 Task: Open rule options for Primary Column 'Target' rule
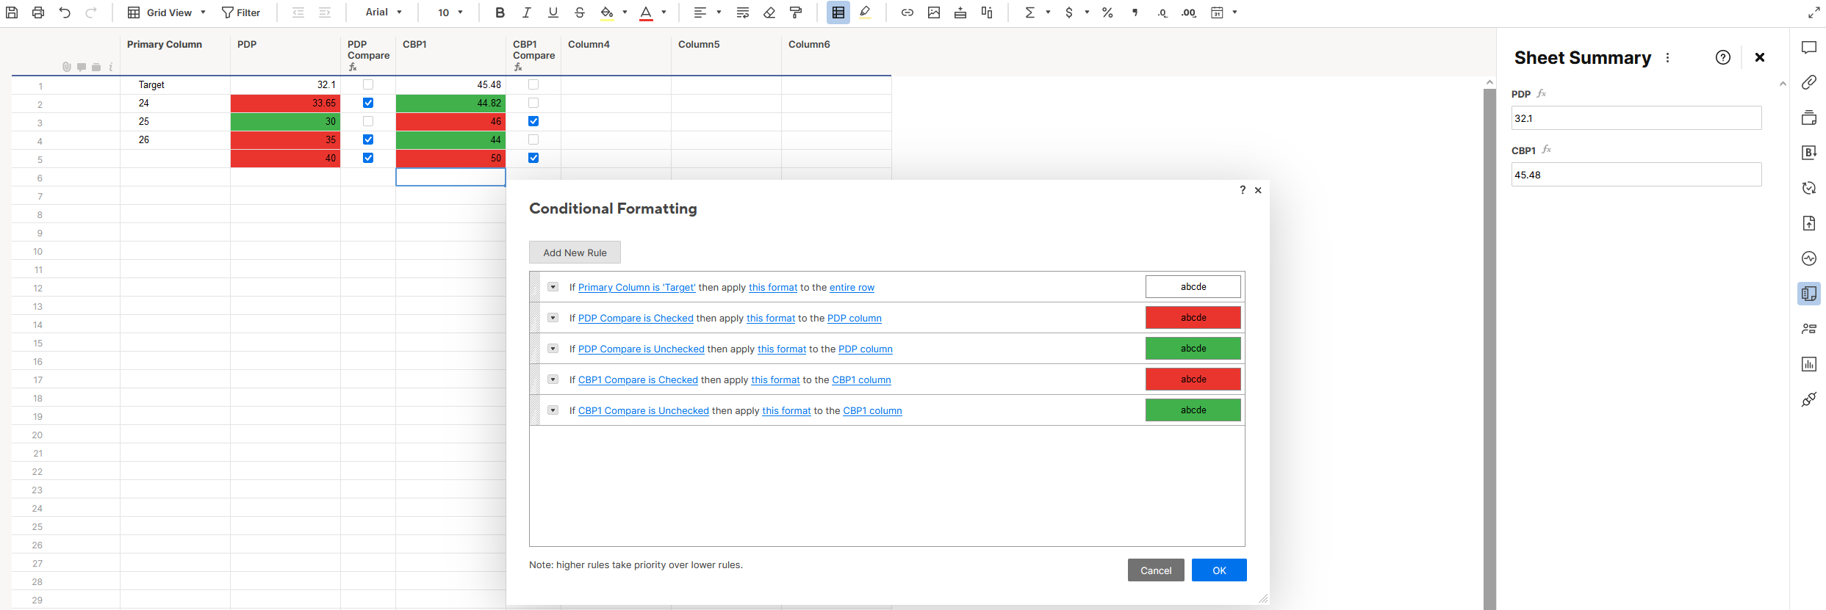point(553,287)
